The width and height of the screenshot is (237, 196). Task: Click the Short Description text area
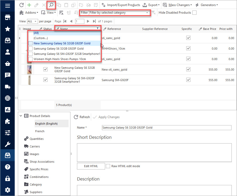pos(154,152)
